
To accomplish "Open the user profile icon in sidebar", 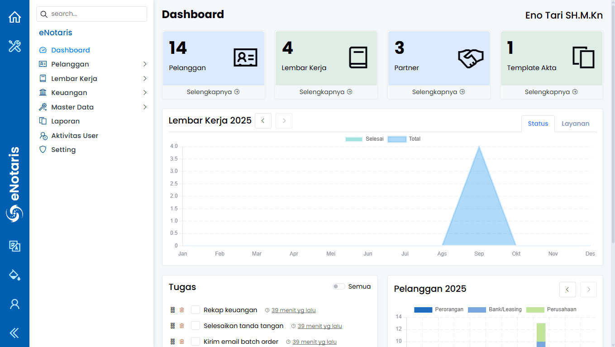I will click(14, 304).
